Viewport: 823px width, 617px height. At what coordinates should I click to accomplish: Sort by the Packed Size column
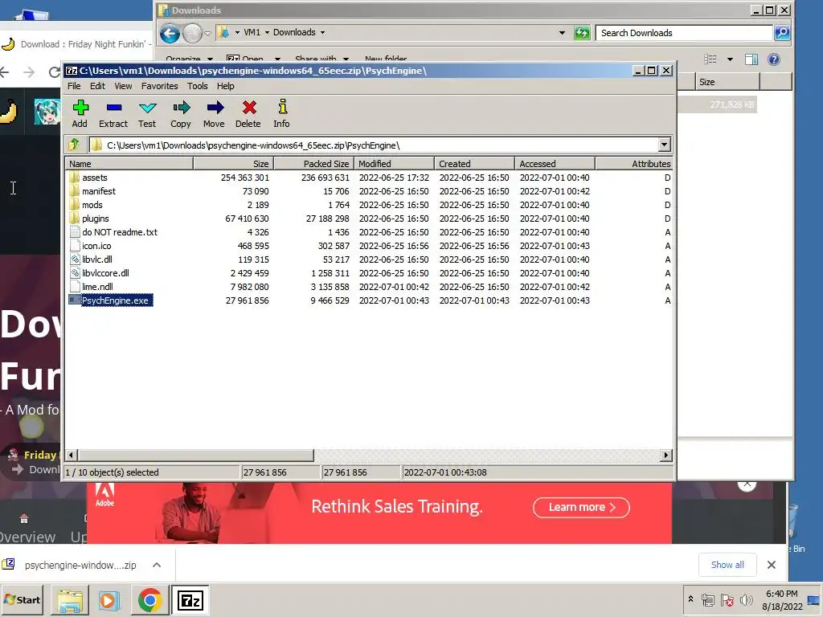tap(314, 164)
